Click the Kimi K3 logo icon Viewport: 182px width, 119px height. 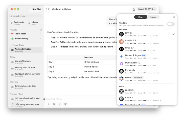(121, 99)
